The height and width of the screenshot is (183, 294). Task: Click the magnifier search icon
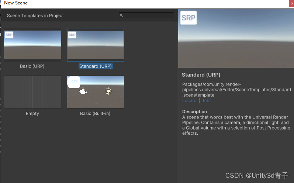[121, 15]
